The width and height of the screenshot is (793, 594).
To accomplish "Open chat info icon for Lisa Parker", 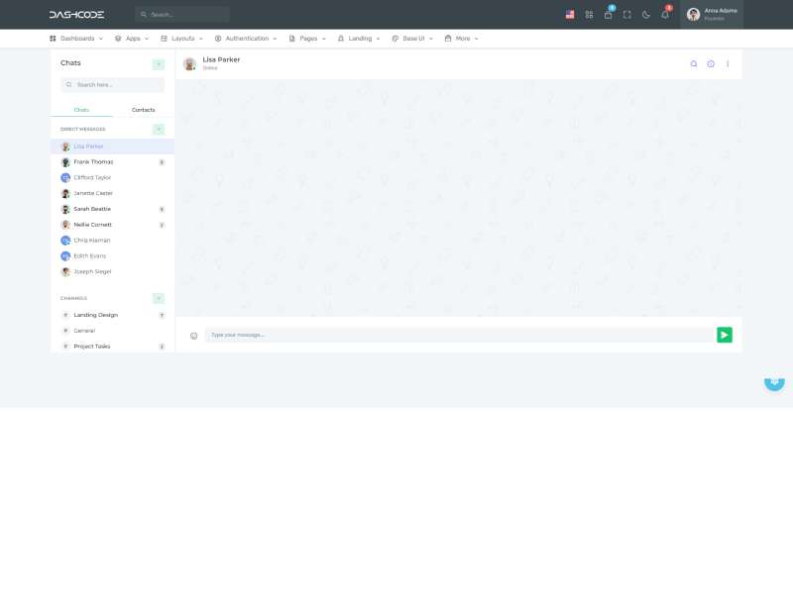I will tap(711, 63).
